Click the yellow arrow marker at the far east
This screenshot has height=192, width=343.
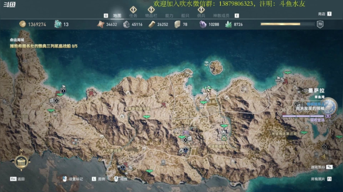(x=323, y=156)
